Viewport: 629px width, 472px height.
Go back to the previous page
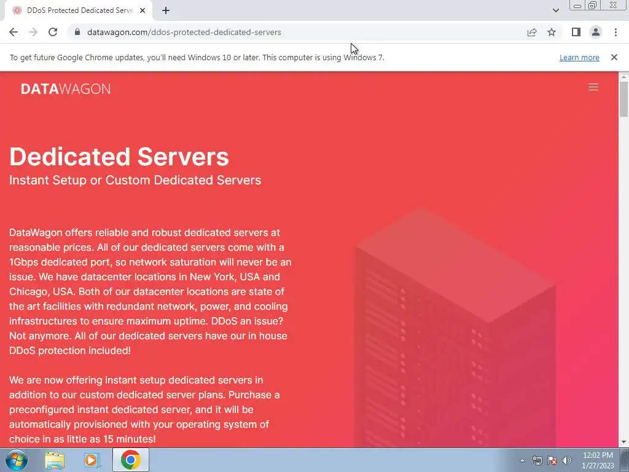(x=14, y=32)
